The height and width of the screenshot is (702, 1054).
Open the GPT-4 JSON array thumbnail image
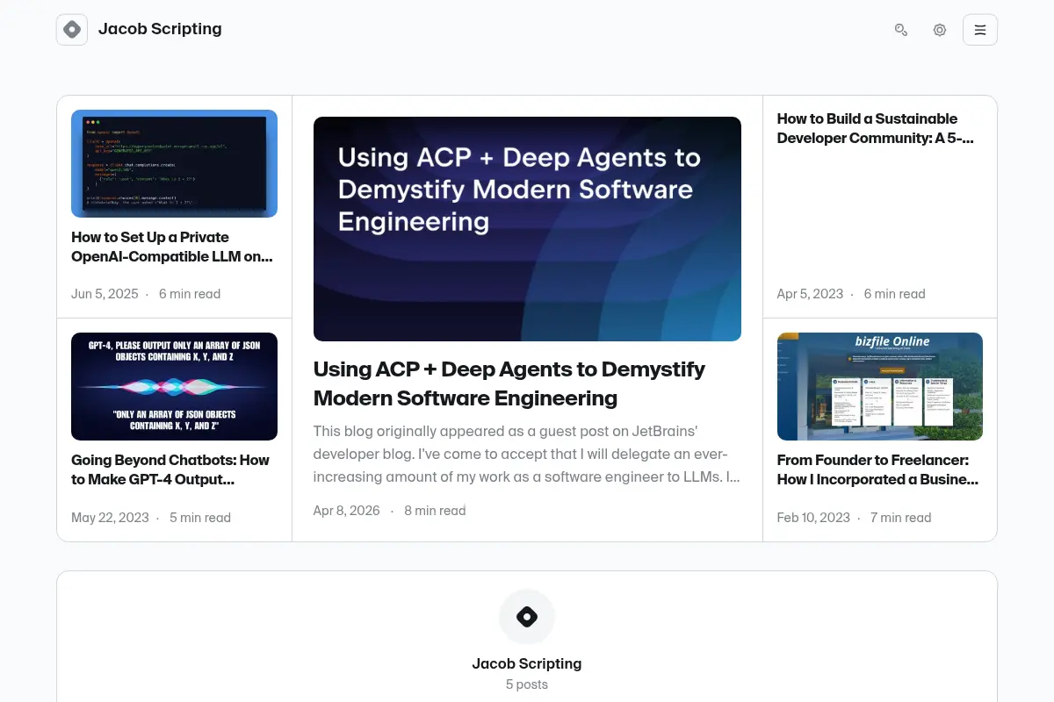click(x=174, y=386)
